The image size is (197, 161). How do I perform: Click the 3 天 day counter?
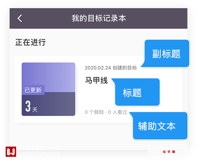[31, 107]
